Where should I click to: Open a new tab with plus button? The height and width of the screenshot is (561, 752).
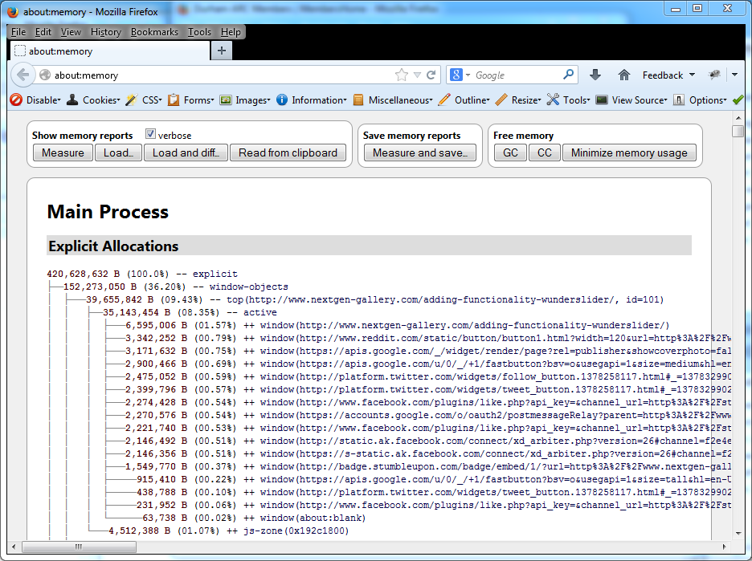(222, 51)
